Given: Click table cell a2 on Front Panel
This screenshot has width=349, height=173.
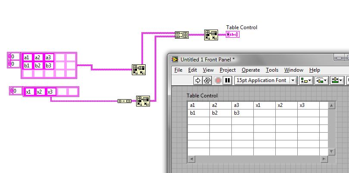Looking at the screenshot, I should pos(221,105).
